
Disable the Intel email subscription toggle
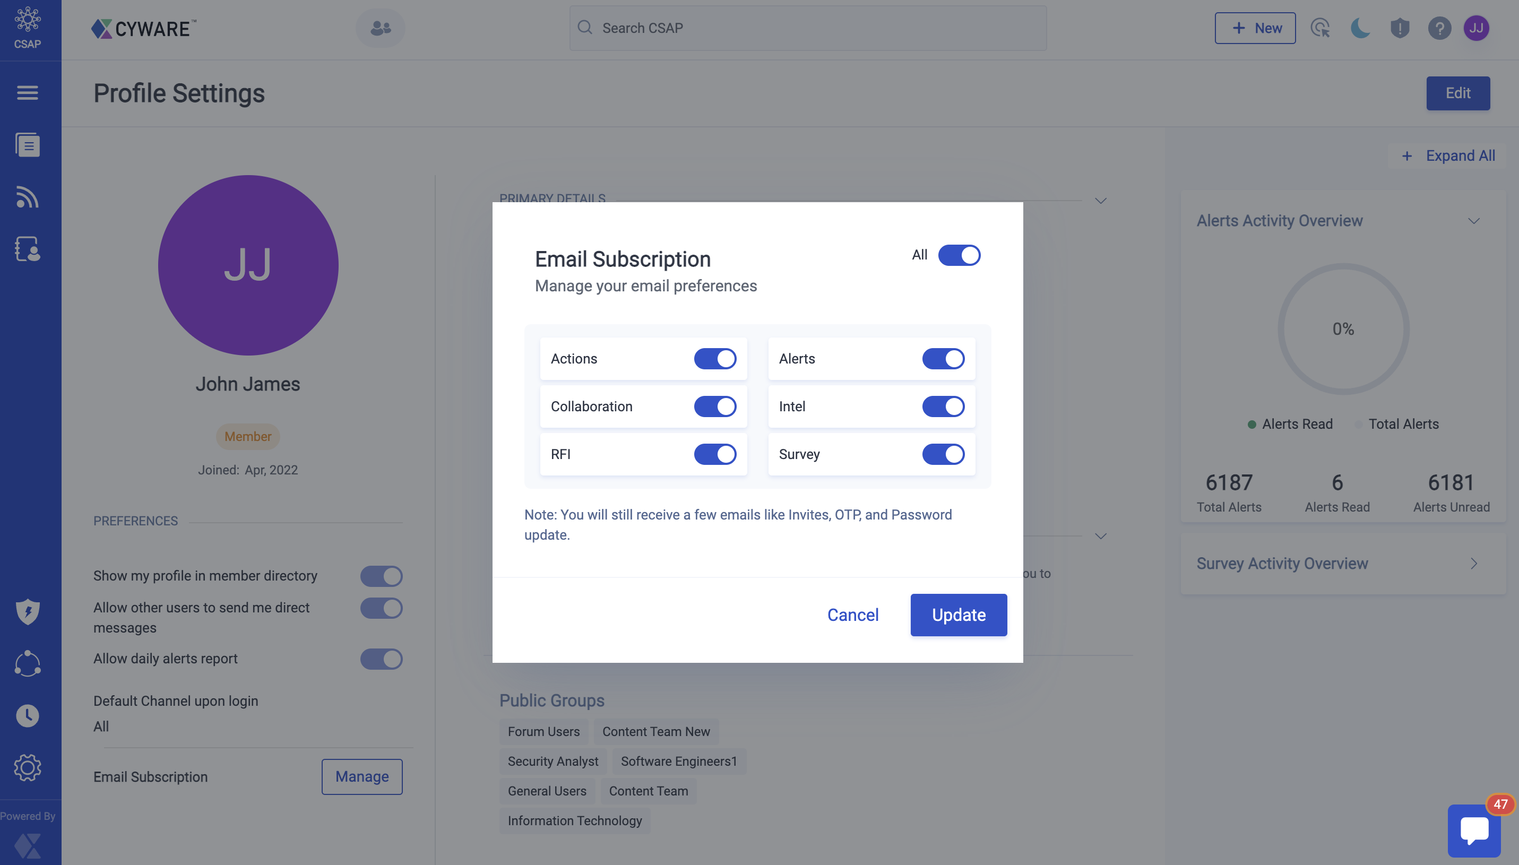tap(943, 406)
